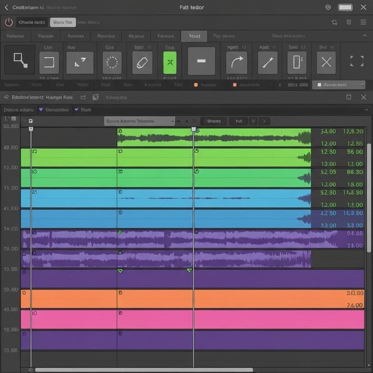Choose the eraser tool icon
Image resolution: width=373 pixels, height=373 pixels.
click(x=142, y=62)
